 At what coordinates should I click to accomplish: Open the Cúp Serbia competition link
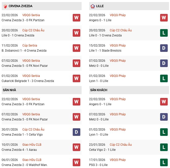(x=30, y=46)
